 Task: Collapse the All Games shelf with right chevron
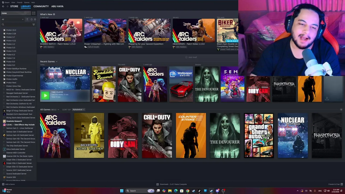[x=341, y=110]
